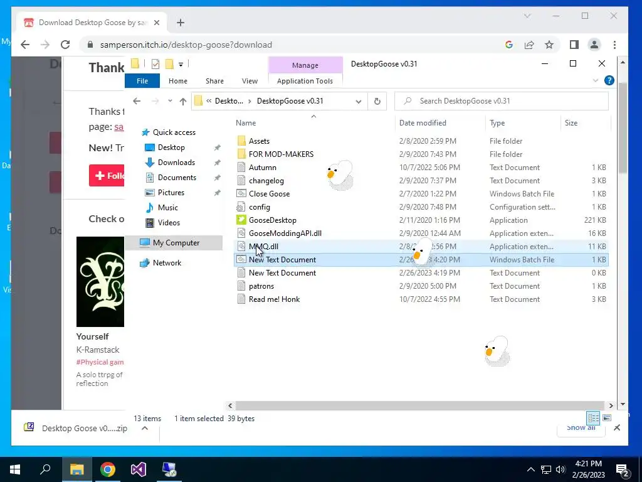This screenshot has width=642, height=482.
Task: Click Properties icon in quick access toolbar
Action: 155,64
